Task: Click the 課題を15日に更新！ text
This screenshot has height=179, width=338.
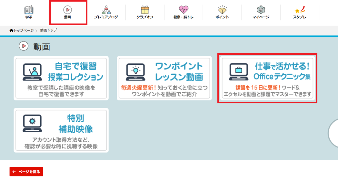Action: click(x=258, y=88)
